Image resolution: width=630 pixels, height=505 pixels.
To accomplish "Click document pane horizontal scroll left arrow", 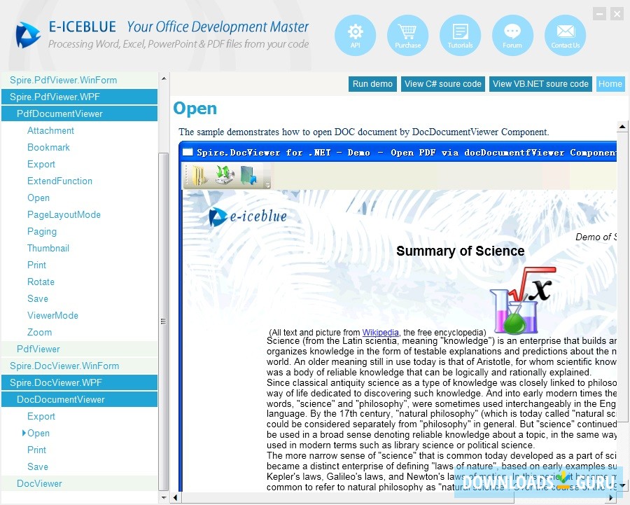I will click(x=175, y=497).
